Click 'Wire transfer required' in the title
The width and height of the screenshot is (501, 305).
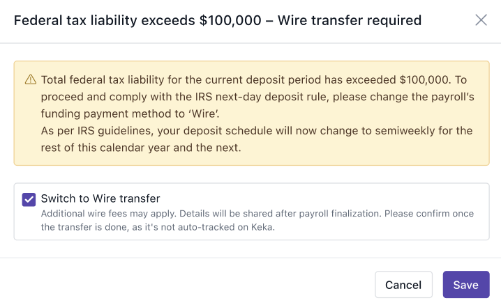[350, 21]
